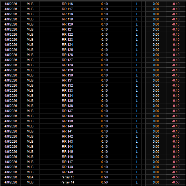Select the RR 140 cell
Screen dimensions: 186x186
pos(67,126)
